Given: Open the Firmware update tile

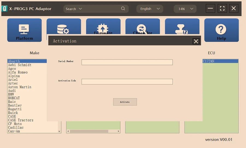Looking at the screenshot, I should click(103, 29).
